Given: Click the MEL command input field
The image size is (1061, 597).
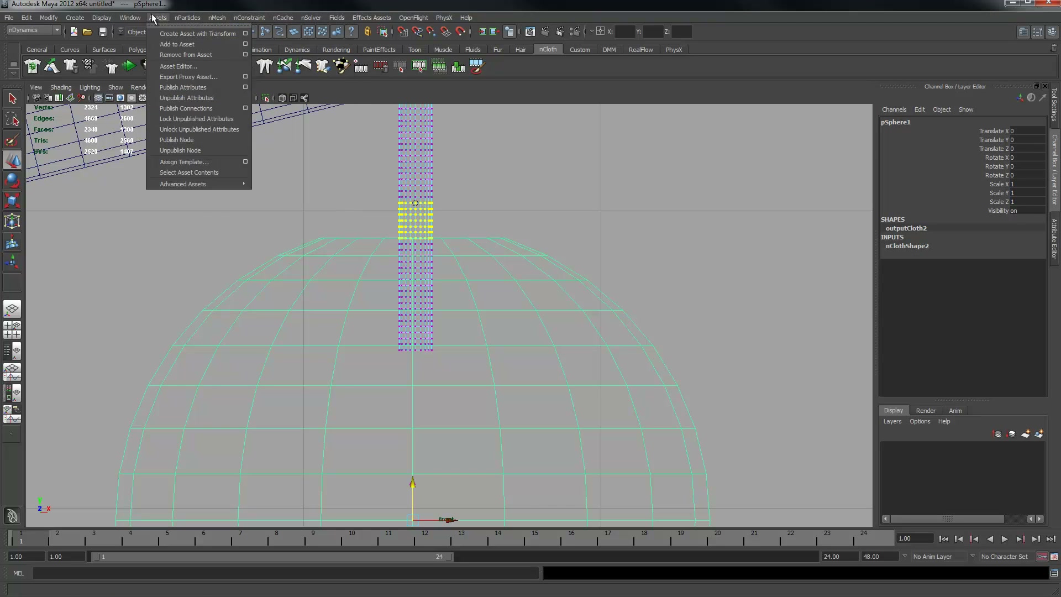Looking at the screenshot, I should 285,573.
